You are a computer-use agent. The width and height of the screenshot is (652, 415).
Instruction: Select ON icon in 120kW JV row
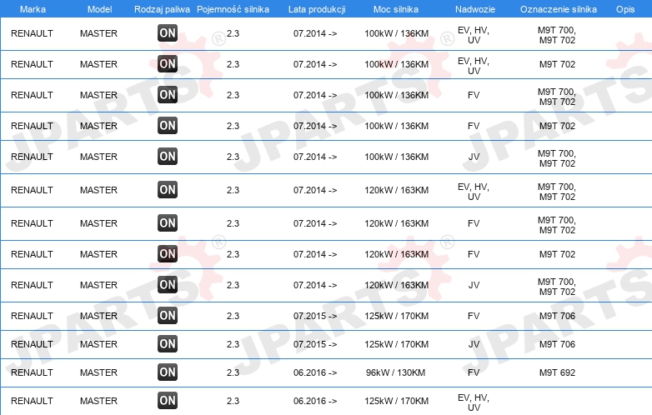168,285
